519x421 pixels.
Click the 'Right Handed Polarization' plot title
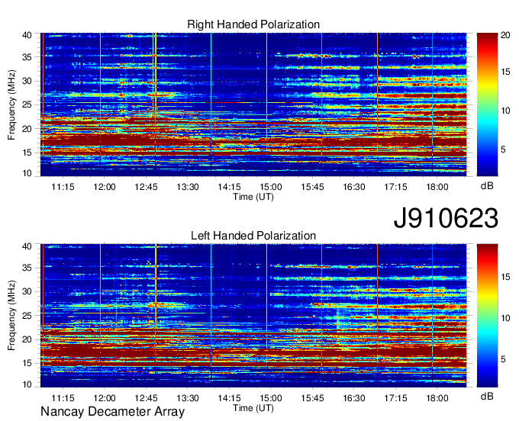pos(253,24)
